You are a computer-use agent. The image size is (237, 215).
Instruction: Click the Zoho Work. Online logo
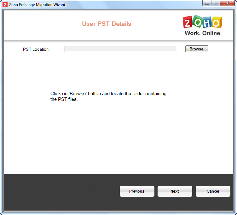pos(203,25)
